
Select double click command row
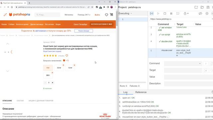coord(180,44)
